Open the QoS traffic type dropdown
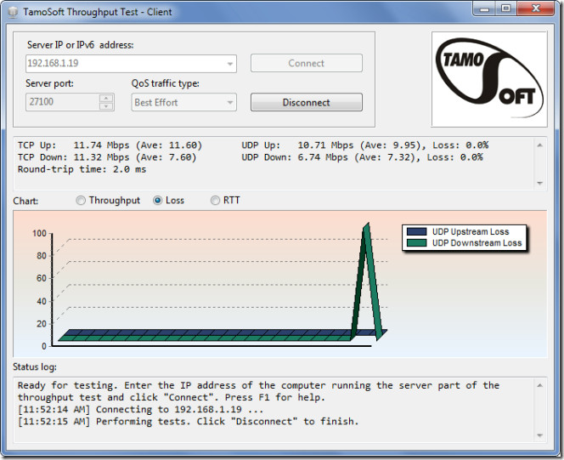564x460 pixels. (x=183, y=102)
